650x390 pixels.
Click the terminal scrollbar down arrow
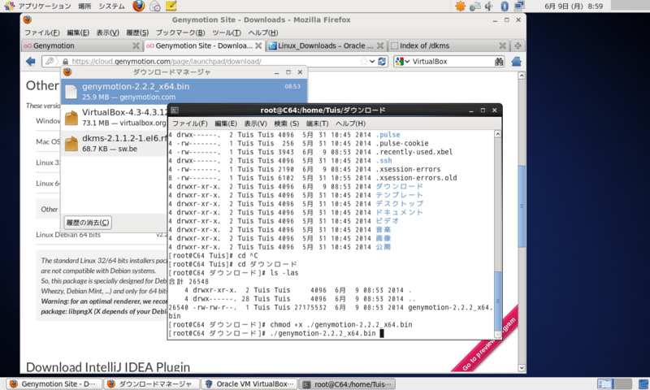pos(498,335)
